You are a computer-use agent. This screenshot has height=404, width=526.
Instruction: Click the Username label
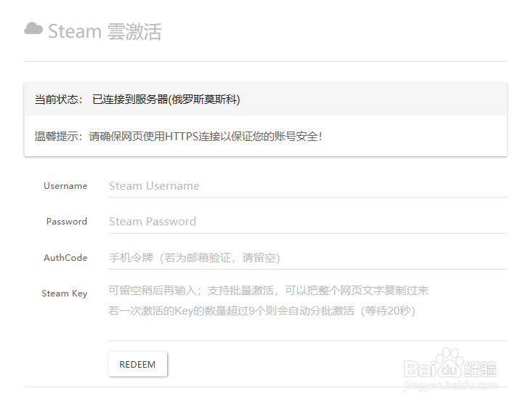click(65, 186)
